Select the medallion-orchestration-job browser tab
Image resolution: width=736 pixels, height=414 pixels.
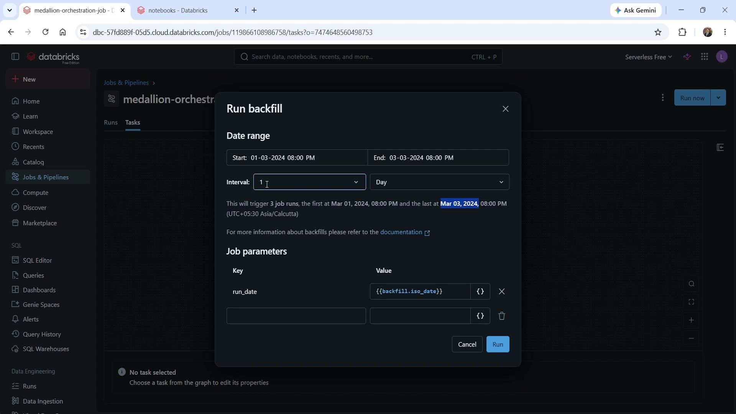[75, 10]
